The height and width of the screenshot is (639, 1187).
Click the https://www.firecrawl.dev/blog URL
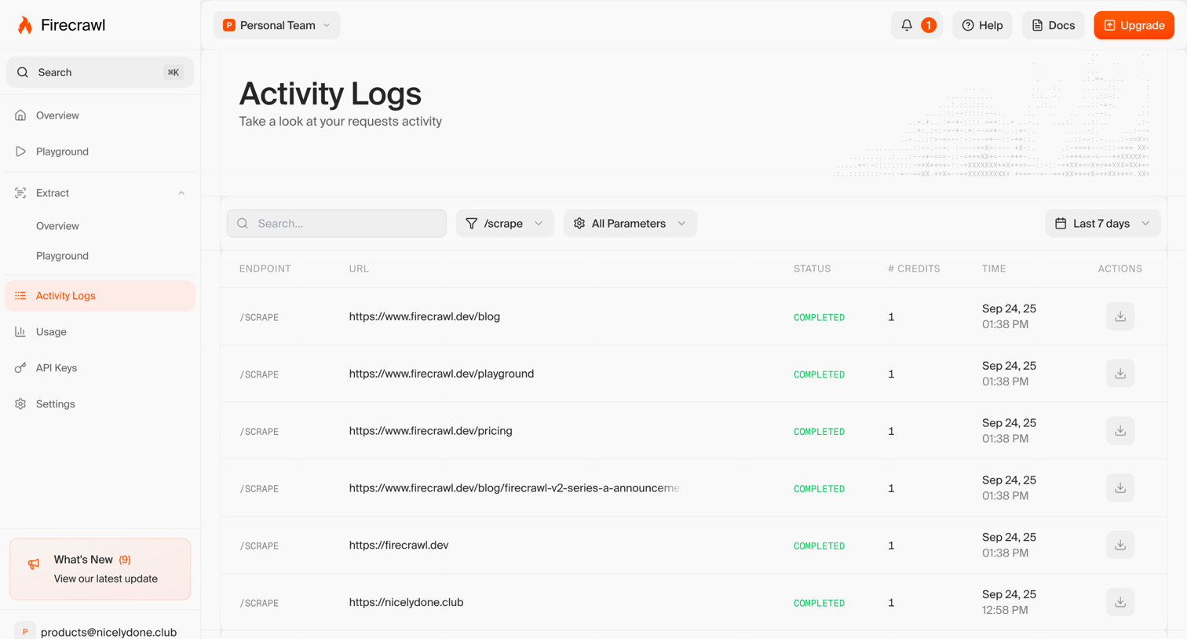(425, 316)
